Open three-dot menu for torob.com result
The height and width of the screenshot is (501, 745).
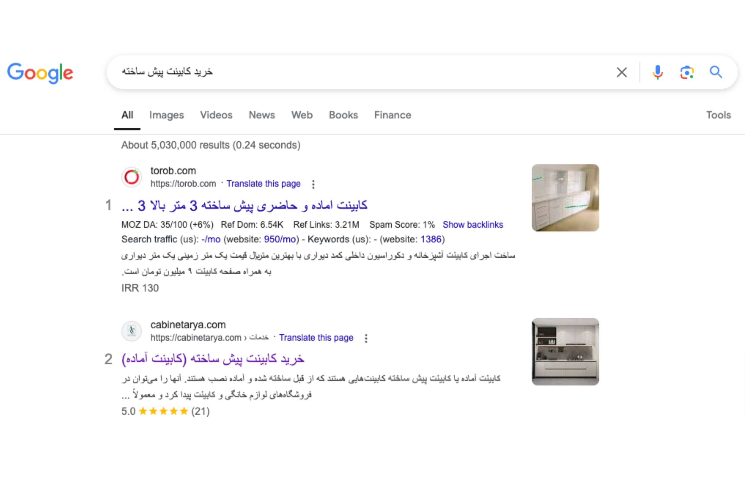point(313,184)
